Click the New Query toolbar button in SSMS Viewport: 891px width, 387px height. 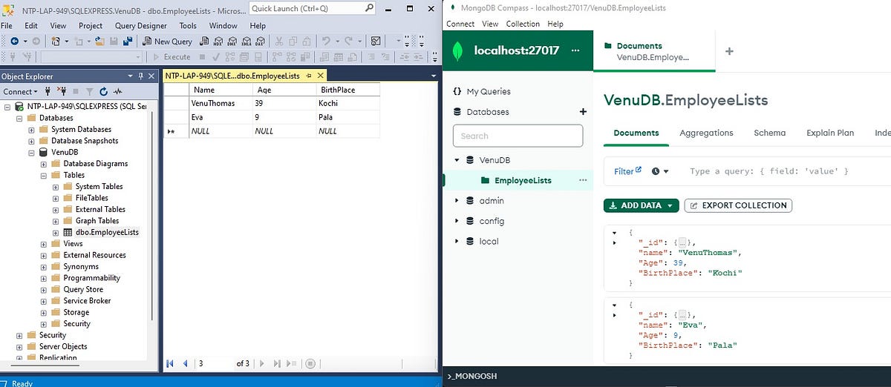coord(167,42)
